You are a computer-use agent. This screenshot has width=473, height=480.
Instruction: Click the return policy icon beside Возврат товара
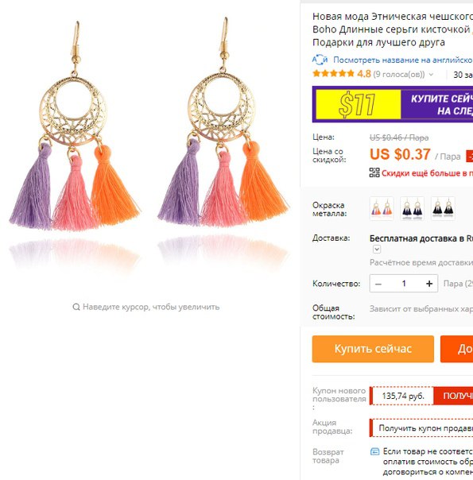click(374, 451)
